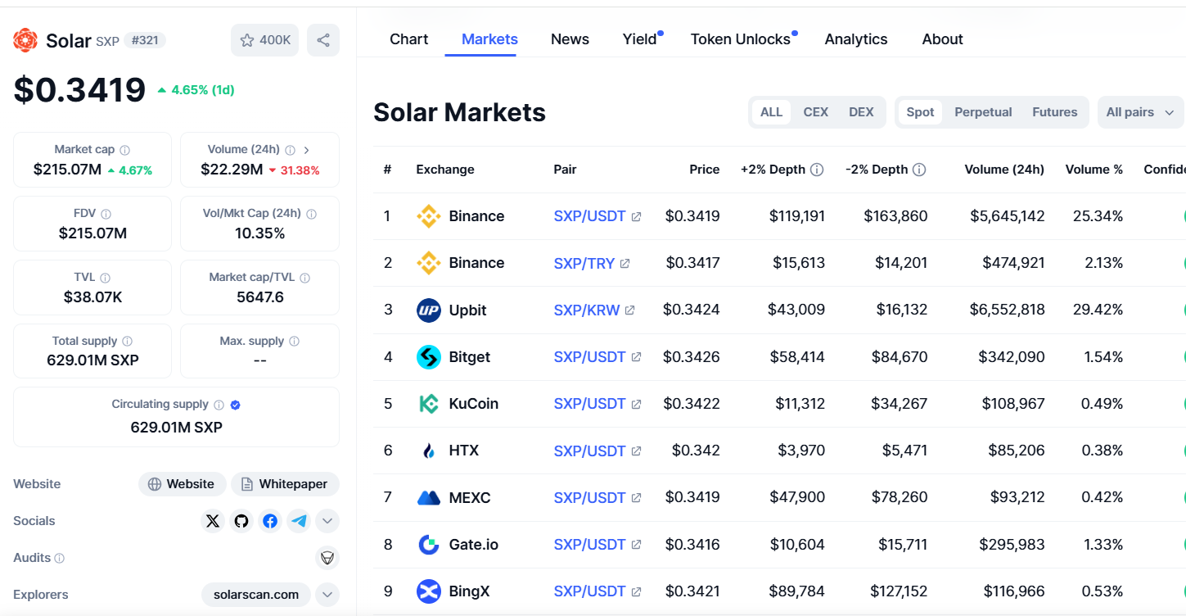1186x616 pixels.
Task: Click the KuCoin exchange logo
Action: tap(429, 404)
